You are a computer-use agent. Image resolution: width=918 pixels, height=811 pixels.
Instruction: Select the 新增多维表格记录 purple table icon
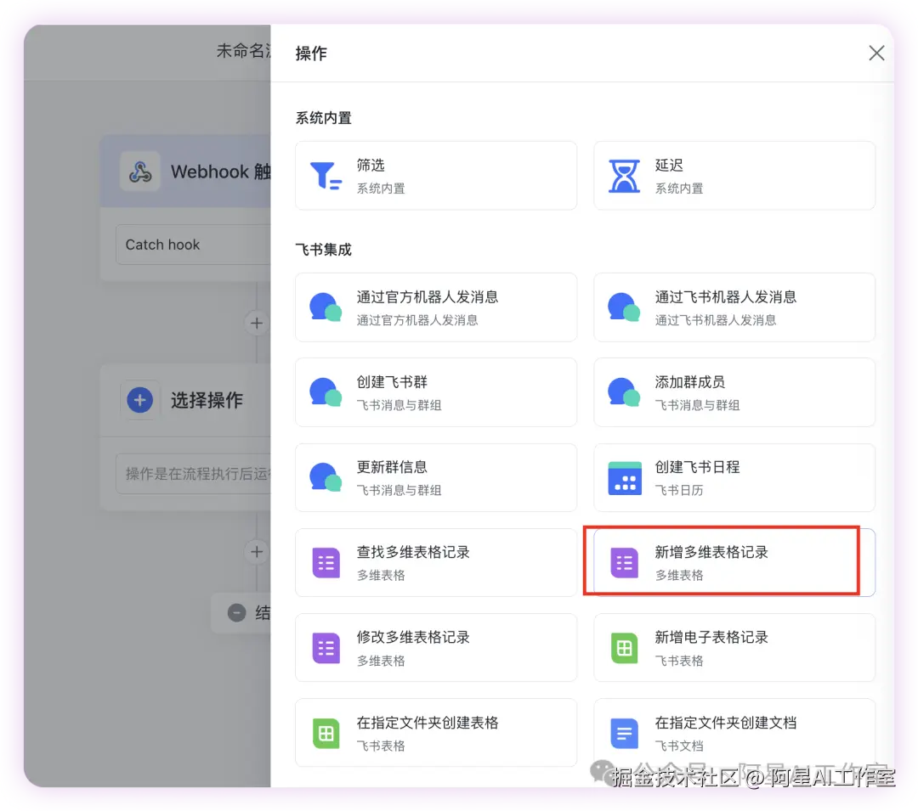[x=624, y=561]
